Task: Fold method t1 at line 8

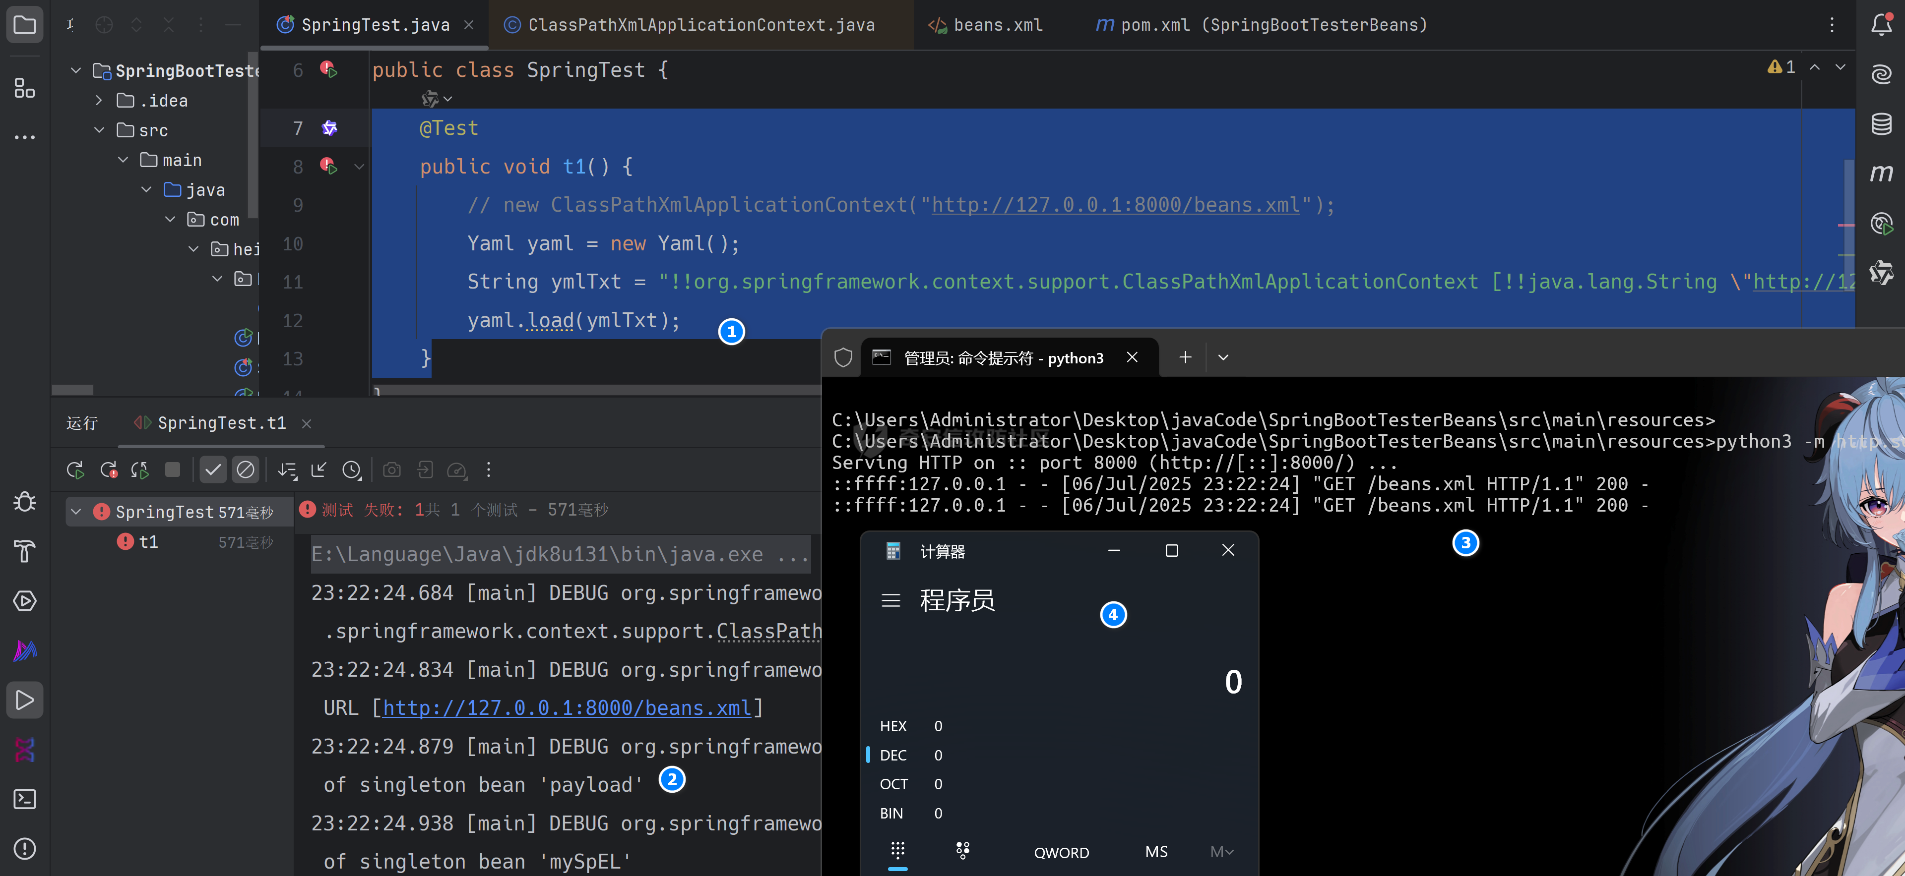Action: click(x=359, y=167)
